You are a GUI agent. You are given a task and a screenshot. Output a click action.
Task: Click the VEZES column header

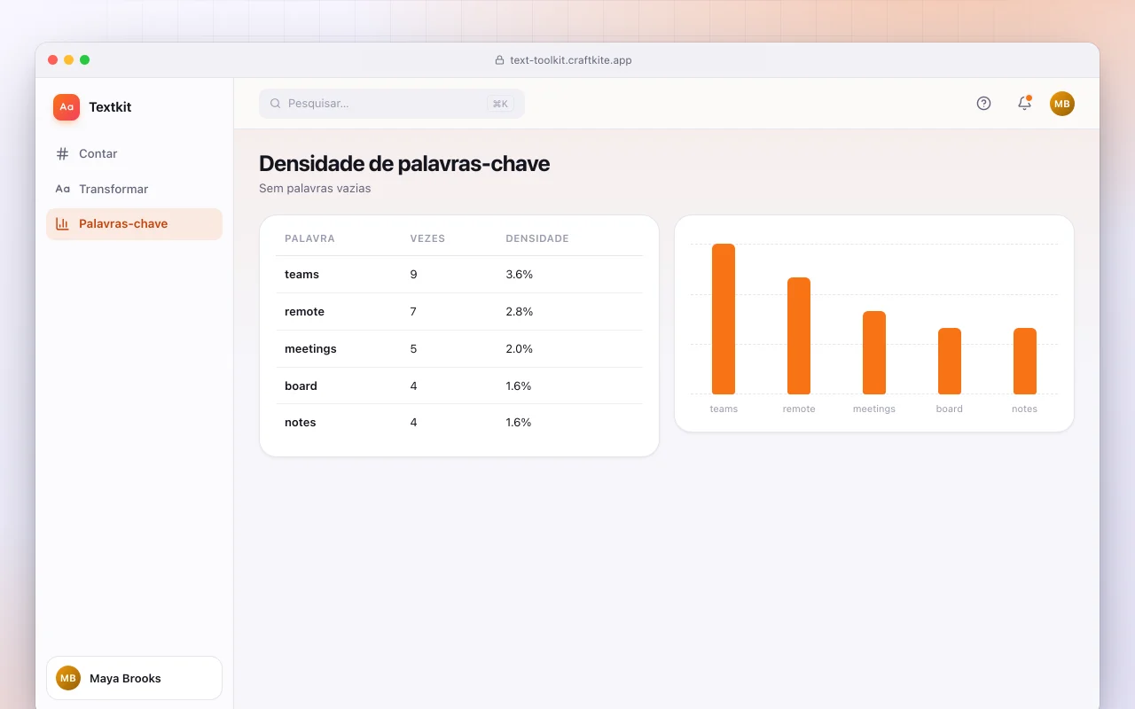click(x=427, y=238)
